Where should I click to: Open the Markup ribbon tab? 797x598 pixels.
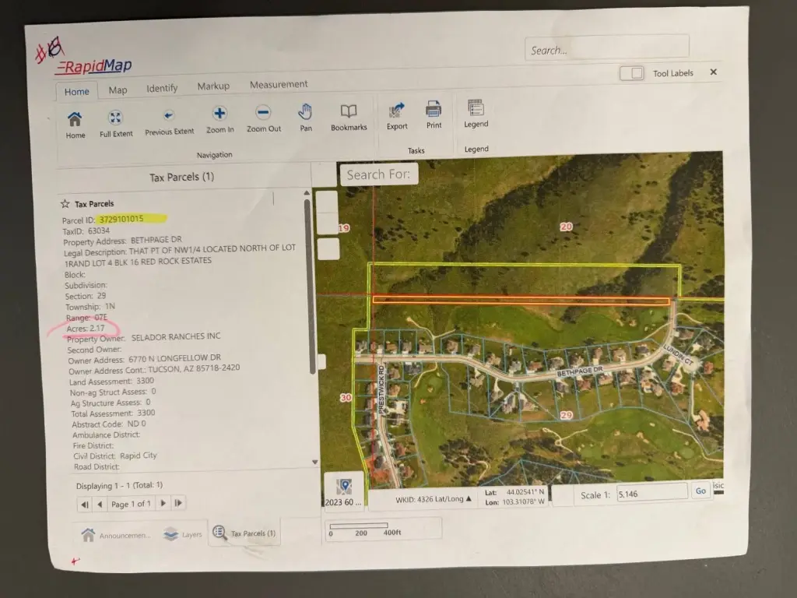[x=213, y=86]
